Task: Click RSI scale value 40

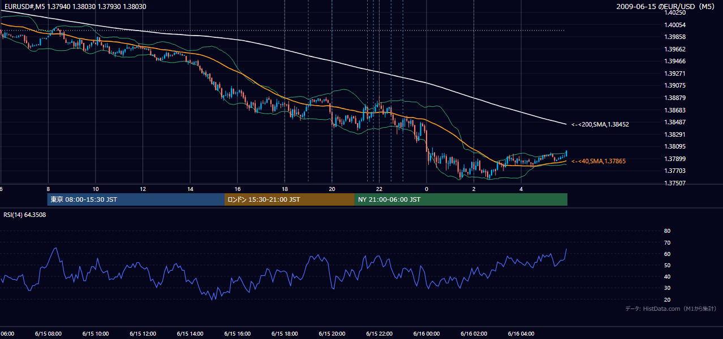Action: [x=667, y=277]
